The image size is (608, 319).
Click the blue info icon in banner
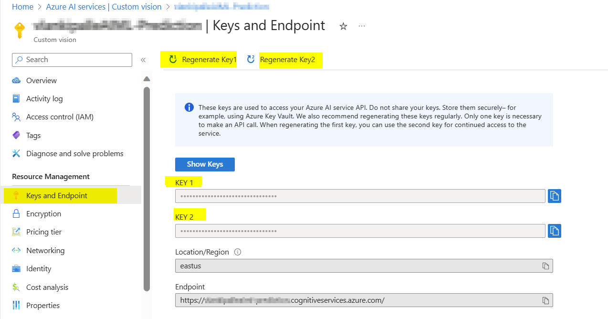click(189, 107)
